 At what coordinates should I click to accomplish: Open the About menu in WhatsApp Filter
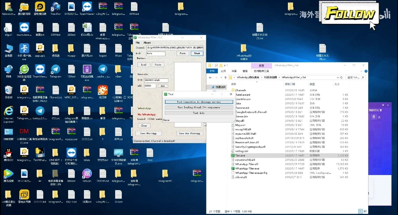(x=147, y=43)
